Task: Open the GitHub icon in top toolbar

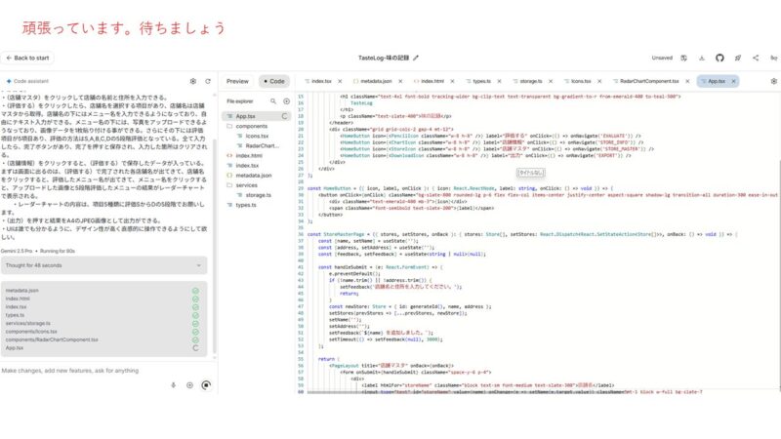Action: (719, 59)
